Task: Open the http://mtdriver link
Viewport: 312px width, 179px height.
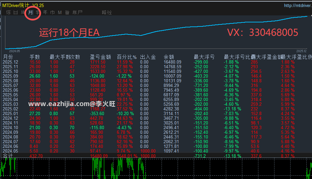Action: (x=298, y=6)
